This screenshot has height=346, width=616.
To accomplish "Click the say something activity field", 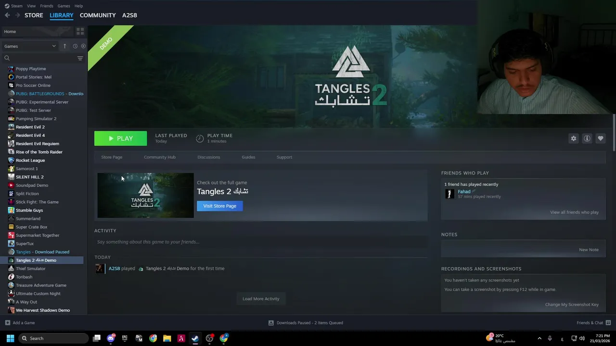I will point(261,242).
